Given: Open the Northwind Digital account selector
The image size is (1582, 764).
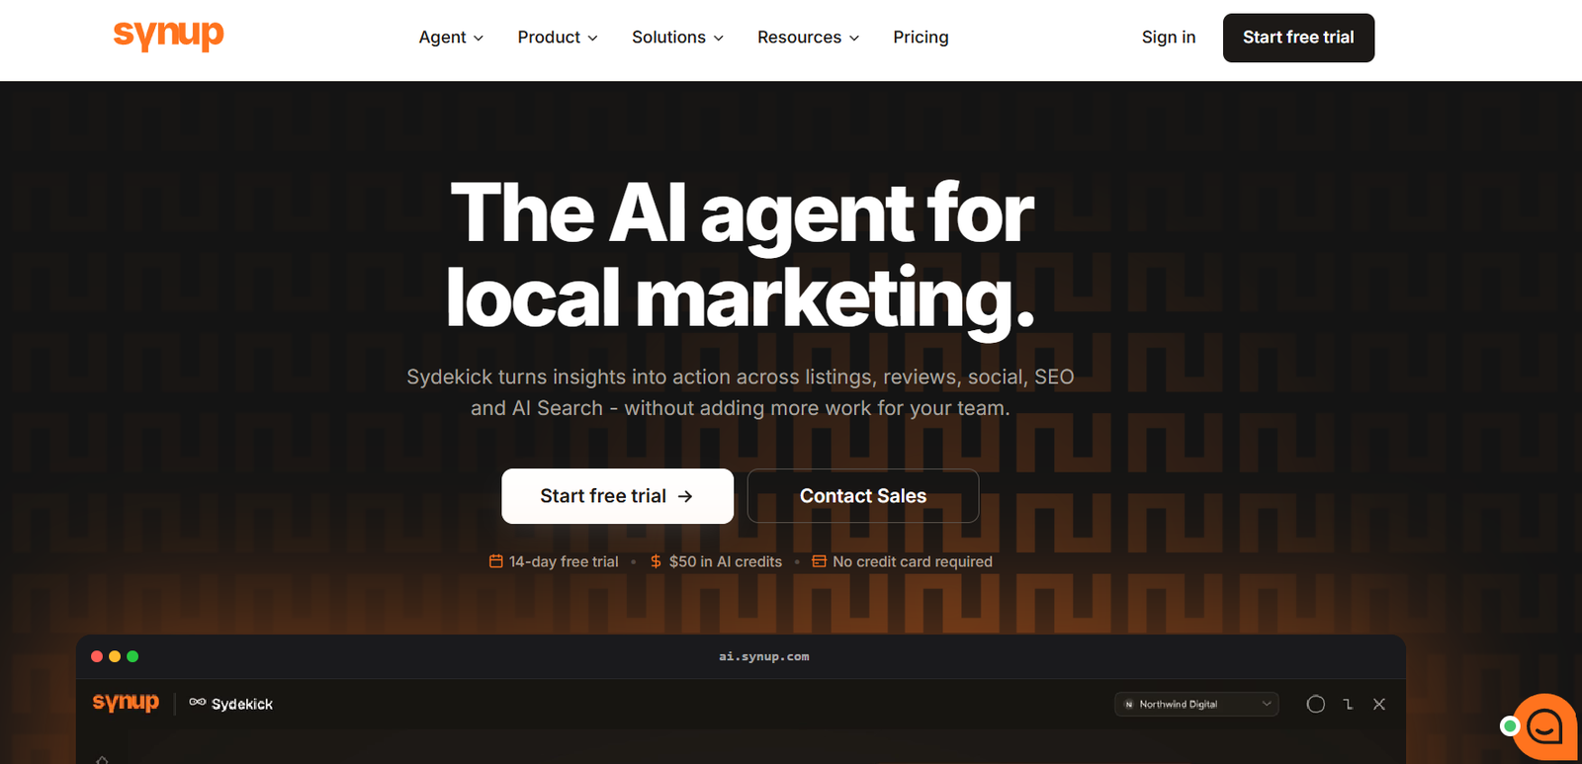Looking at the screenshot, I should 1196,704.
